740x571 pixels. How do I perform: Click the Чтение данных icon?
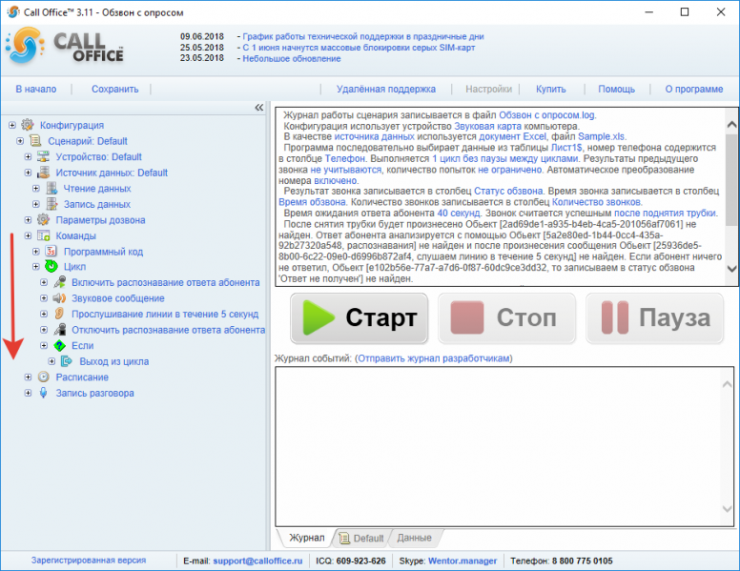pos(51,189)
